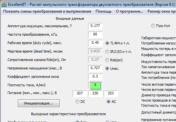Select the AC supply radio button
The image size is (176, 122).
(x=111, y=102)
